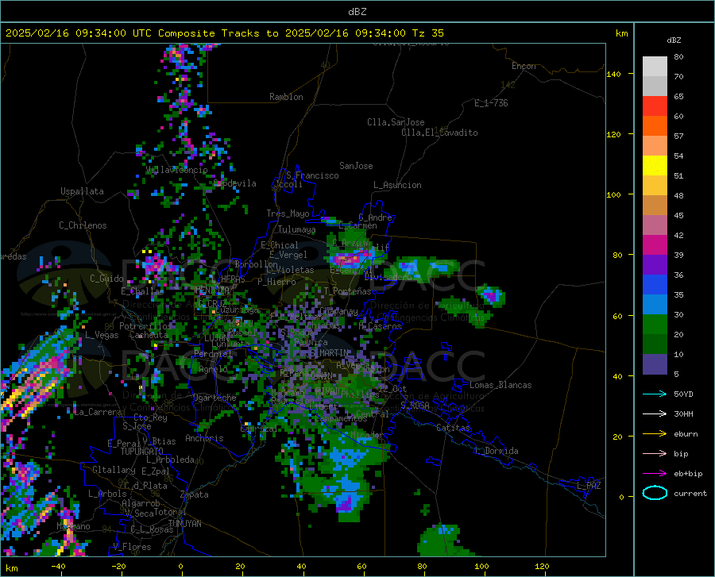Screen dimensions: 715x577
Task: Click the red 65 dBZ color swatch
Action: [655, 106]
